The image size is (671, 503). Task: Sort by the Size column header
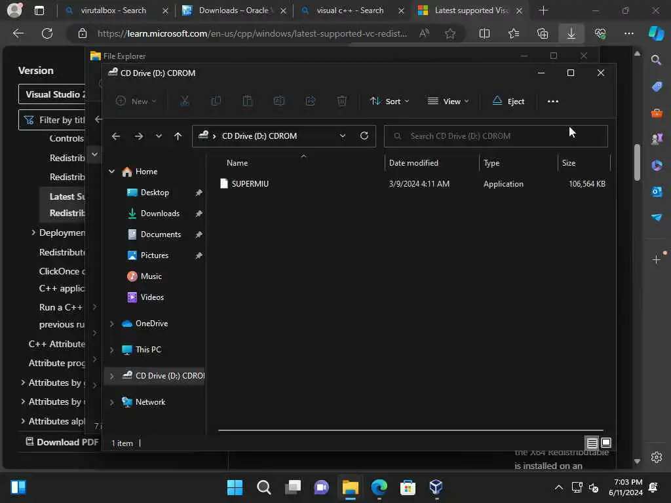tap(569, 163)
